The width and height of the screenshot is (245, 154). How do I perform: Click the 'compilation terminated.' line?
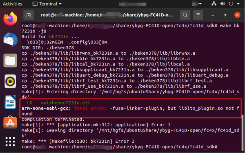click(53, 119)
